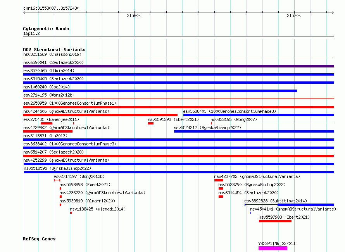Select the thick red esv275435 variant segment
The height and width of the screenshot is (252, 345).
pos(47,123)
